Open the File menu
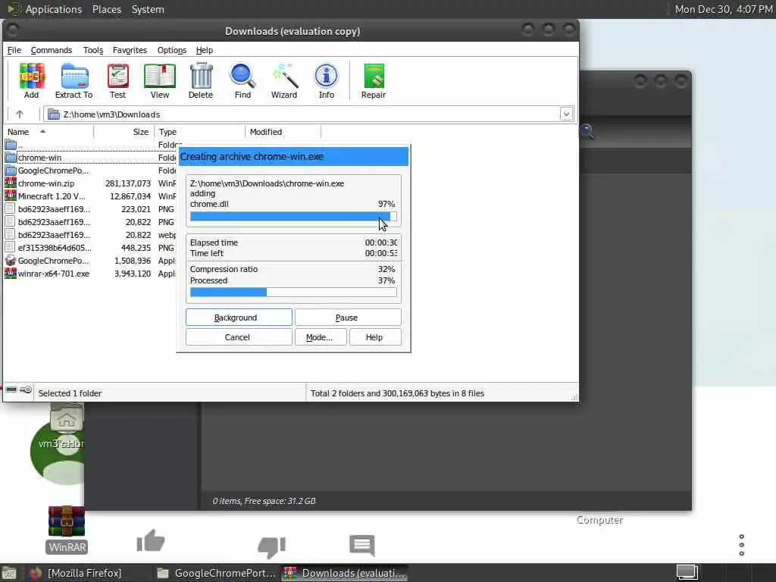Screen dimensions: 776x582 [14, 50]
